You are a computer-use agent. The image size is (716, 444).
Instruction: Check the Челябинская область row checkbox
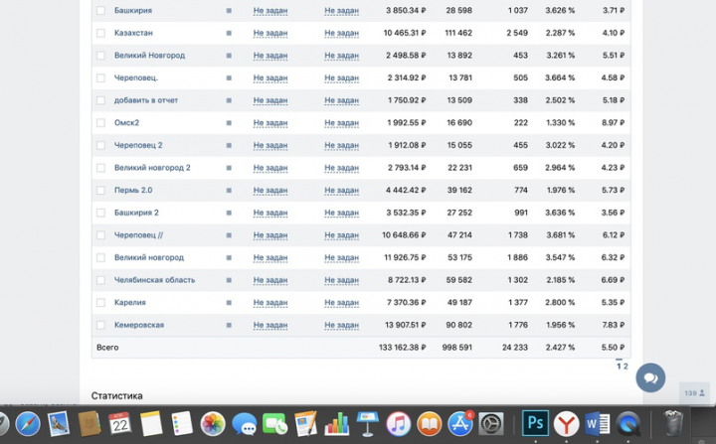pyautogui.click(x=100, y=280)
